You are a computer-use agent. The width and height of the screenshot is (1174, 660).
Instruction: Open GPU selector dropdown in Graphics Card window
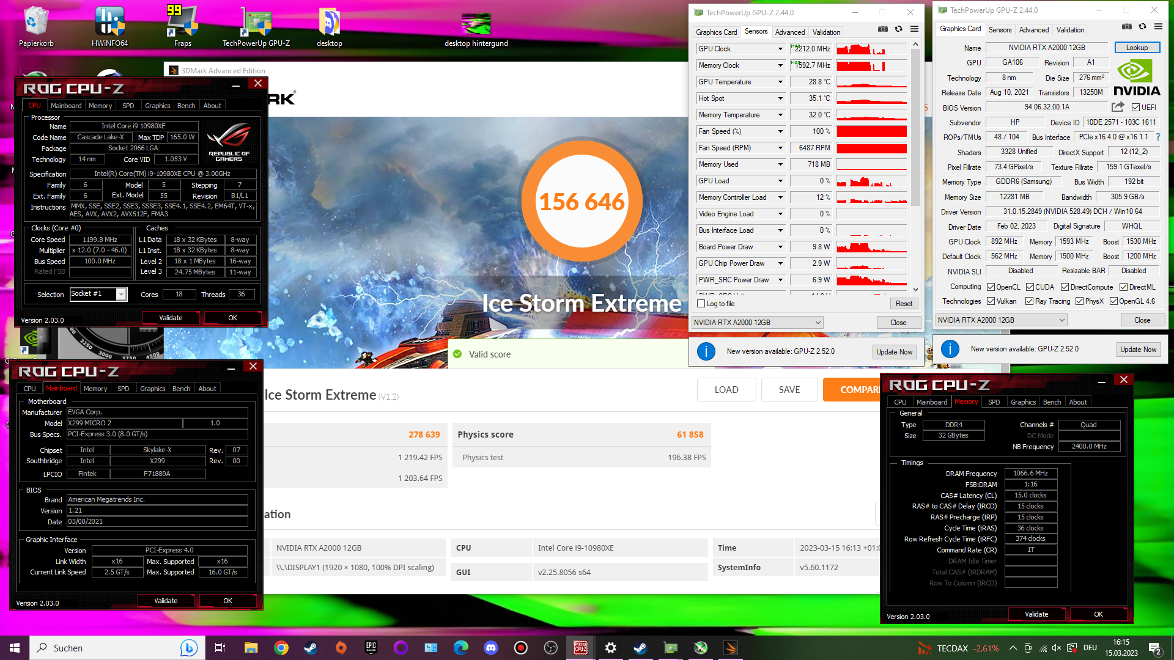1002,320
